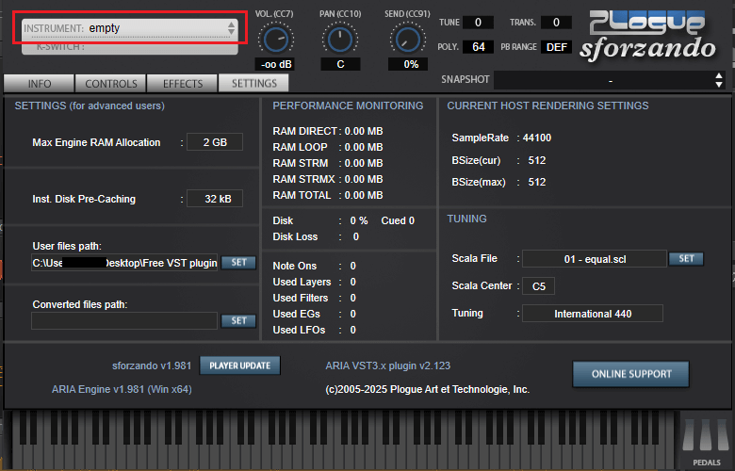This screenshot has width=735, height=471.
Task: Click the RAM TOTAL 0.00 MB readout
Action: click(x=328, y=195)
